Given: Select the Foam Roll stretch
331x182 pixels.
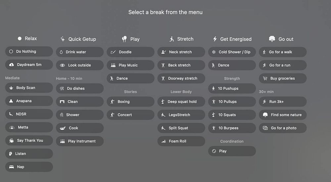Looking at the screenshot, I should (181, 141).
